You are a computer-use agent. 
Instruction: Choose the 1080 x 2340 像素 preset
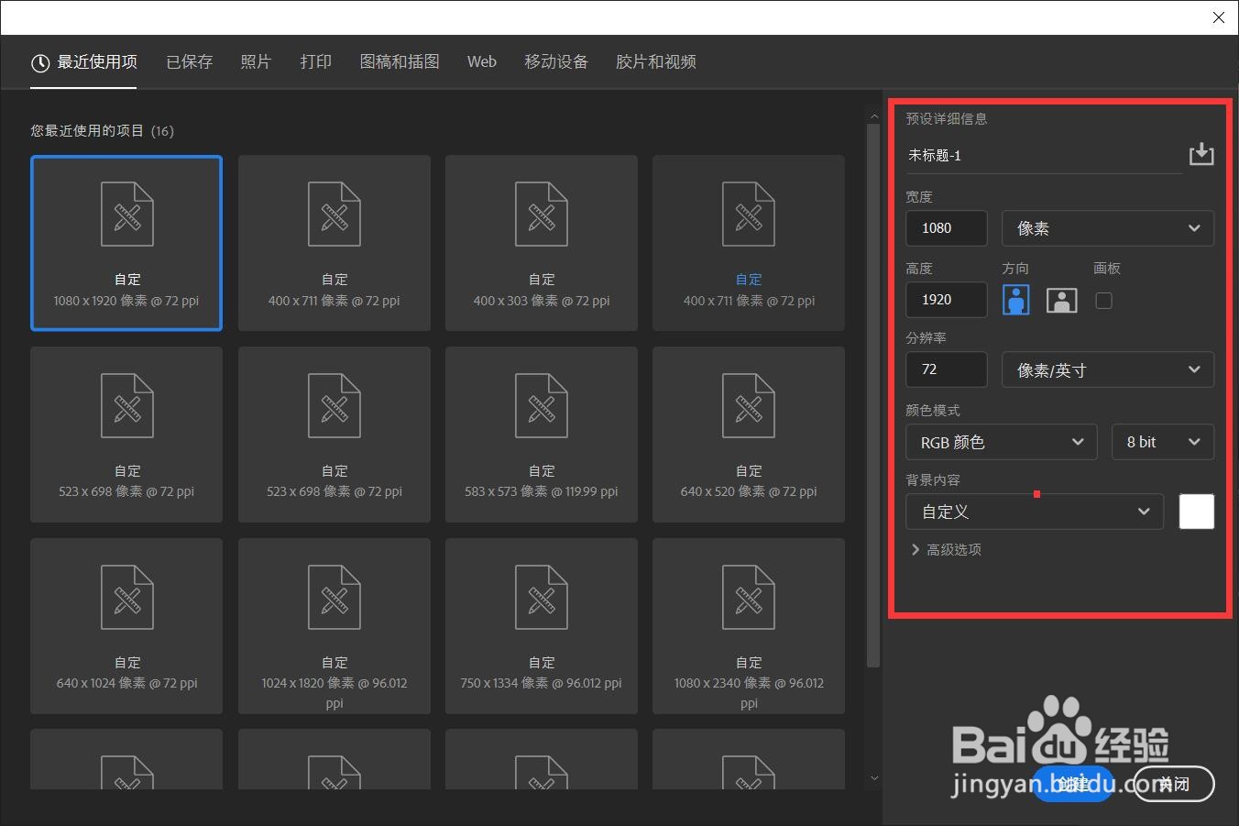[749, 626]
